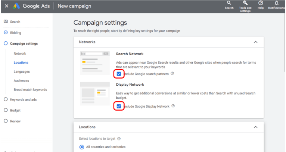Image resolution: width=286 pixels, height=152 pixels.
Task: Click the Search label in the sidebar
Action: [15, 22]
